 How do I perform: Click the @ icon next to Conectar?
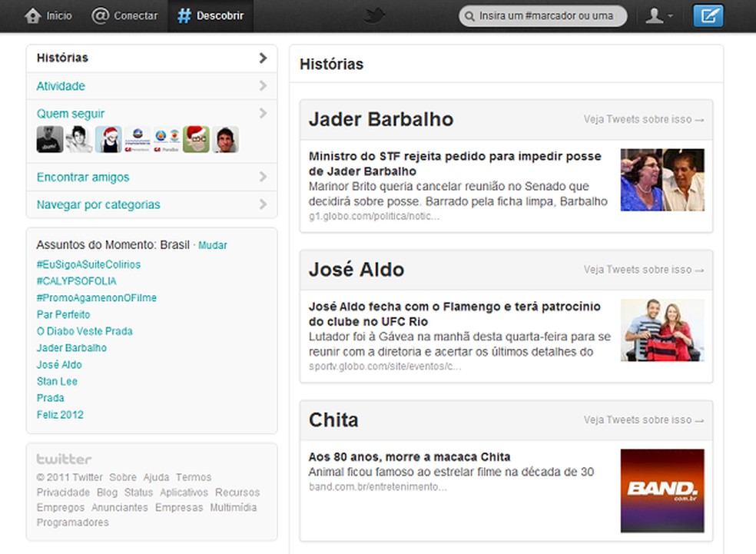click(x=100, y=15)
